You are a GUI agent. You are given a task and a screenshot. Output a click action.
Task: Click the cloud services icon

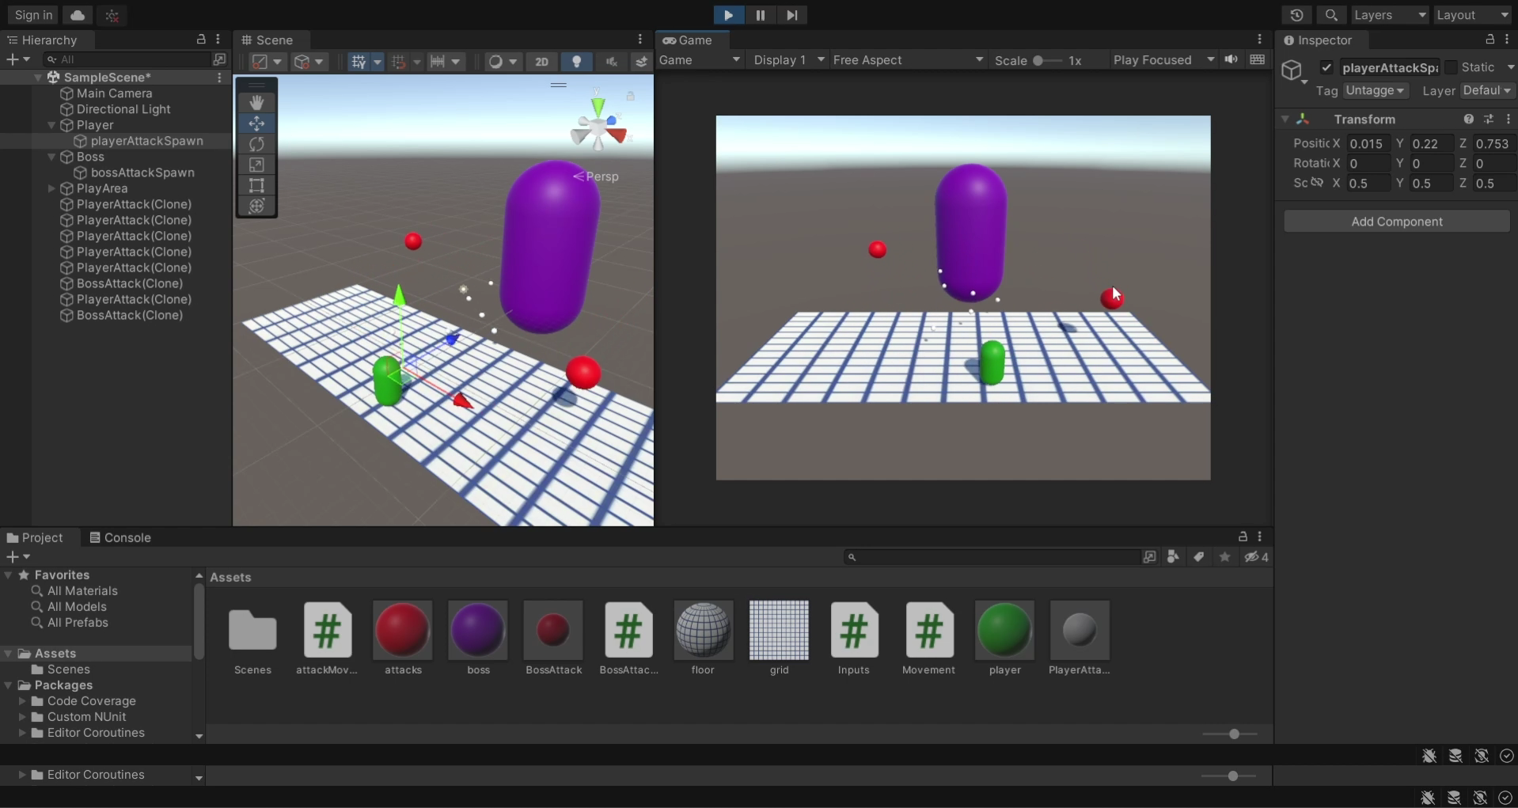[78, 15]
